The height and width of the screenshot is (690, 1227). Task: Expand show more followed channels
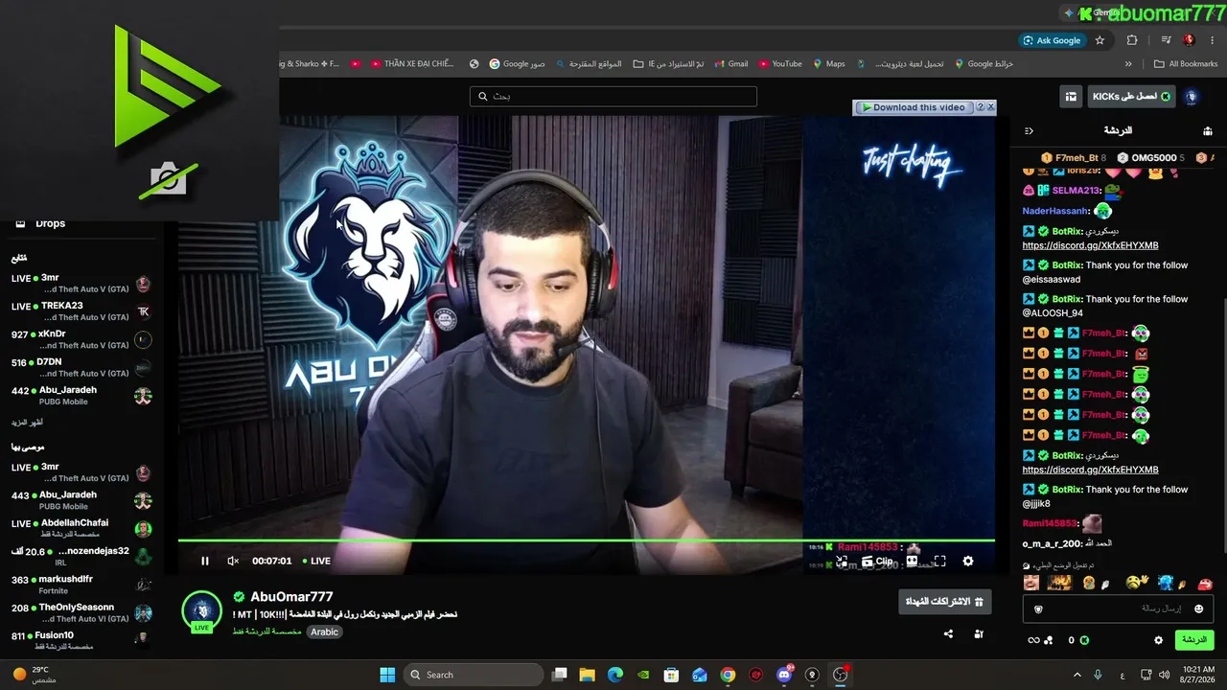[27, 422]
